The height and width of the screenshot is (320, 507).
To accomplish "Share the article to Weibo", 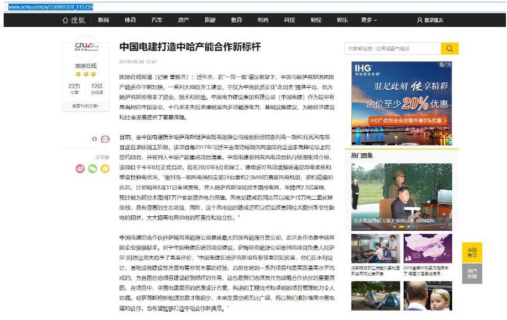I will point(80,169).
